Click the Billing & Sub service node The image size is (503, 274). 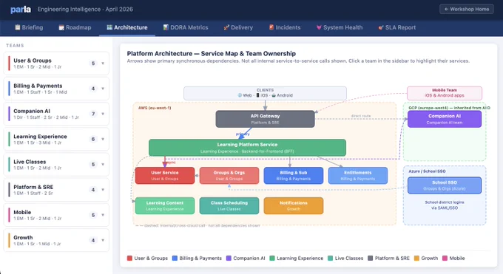[x=293, y=176]
